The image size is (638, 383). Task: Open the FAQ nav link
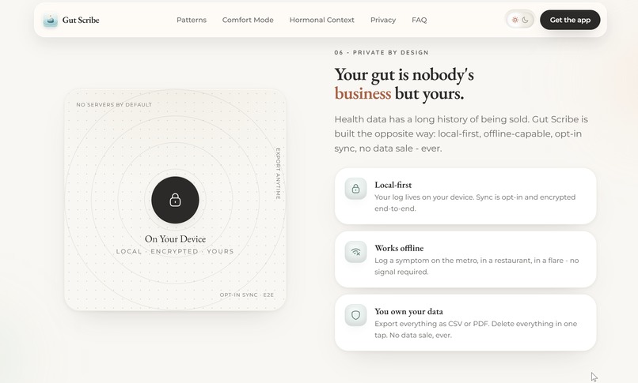click(419, 20)
